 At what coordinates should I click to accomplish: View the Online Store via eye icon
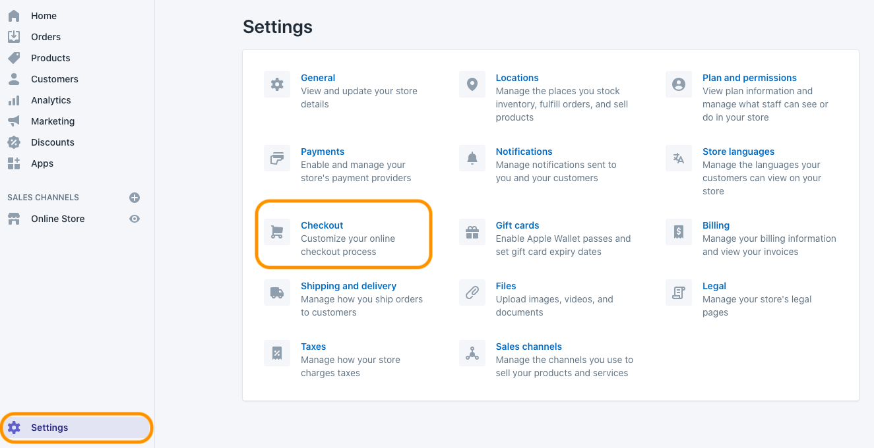click(135, 219)
